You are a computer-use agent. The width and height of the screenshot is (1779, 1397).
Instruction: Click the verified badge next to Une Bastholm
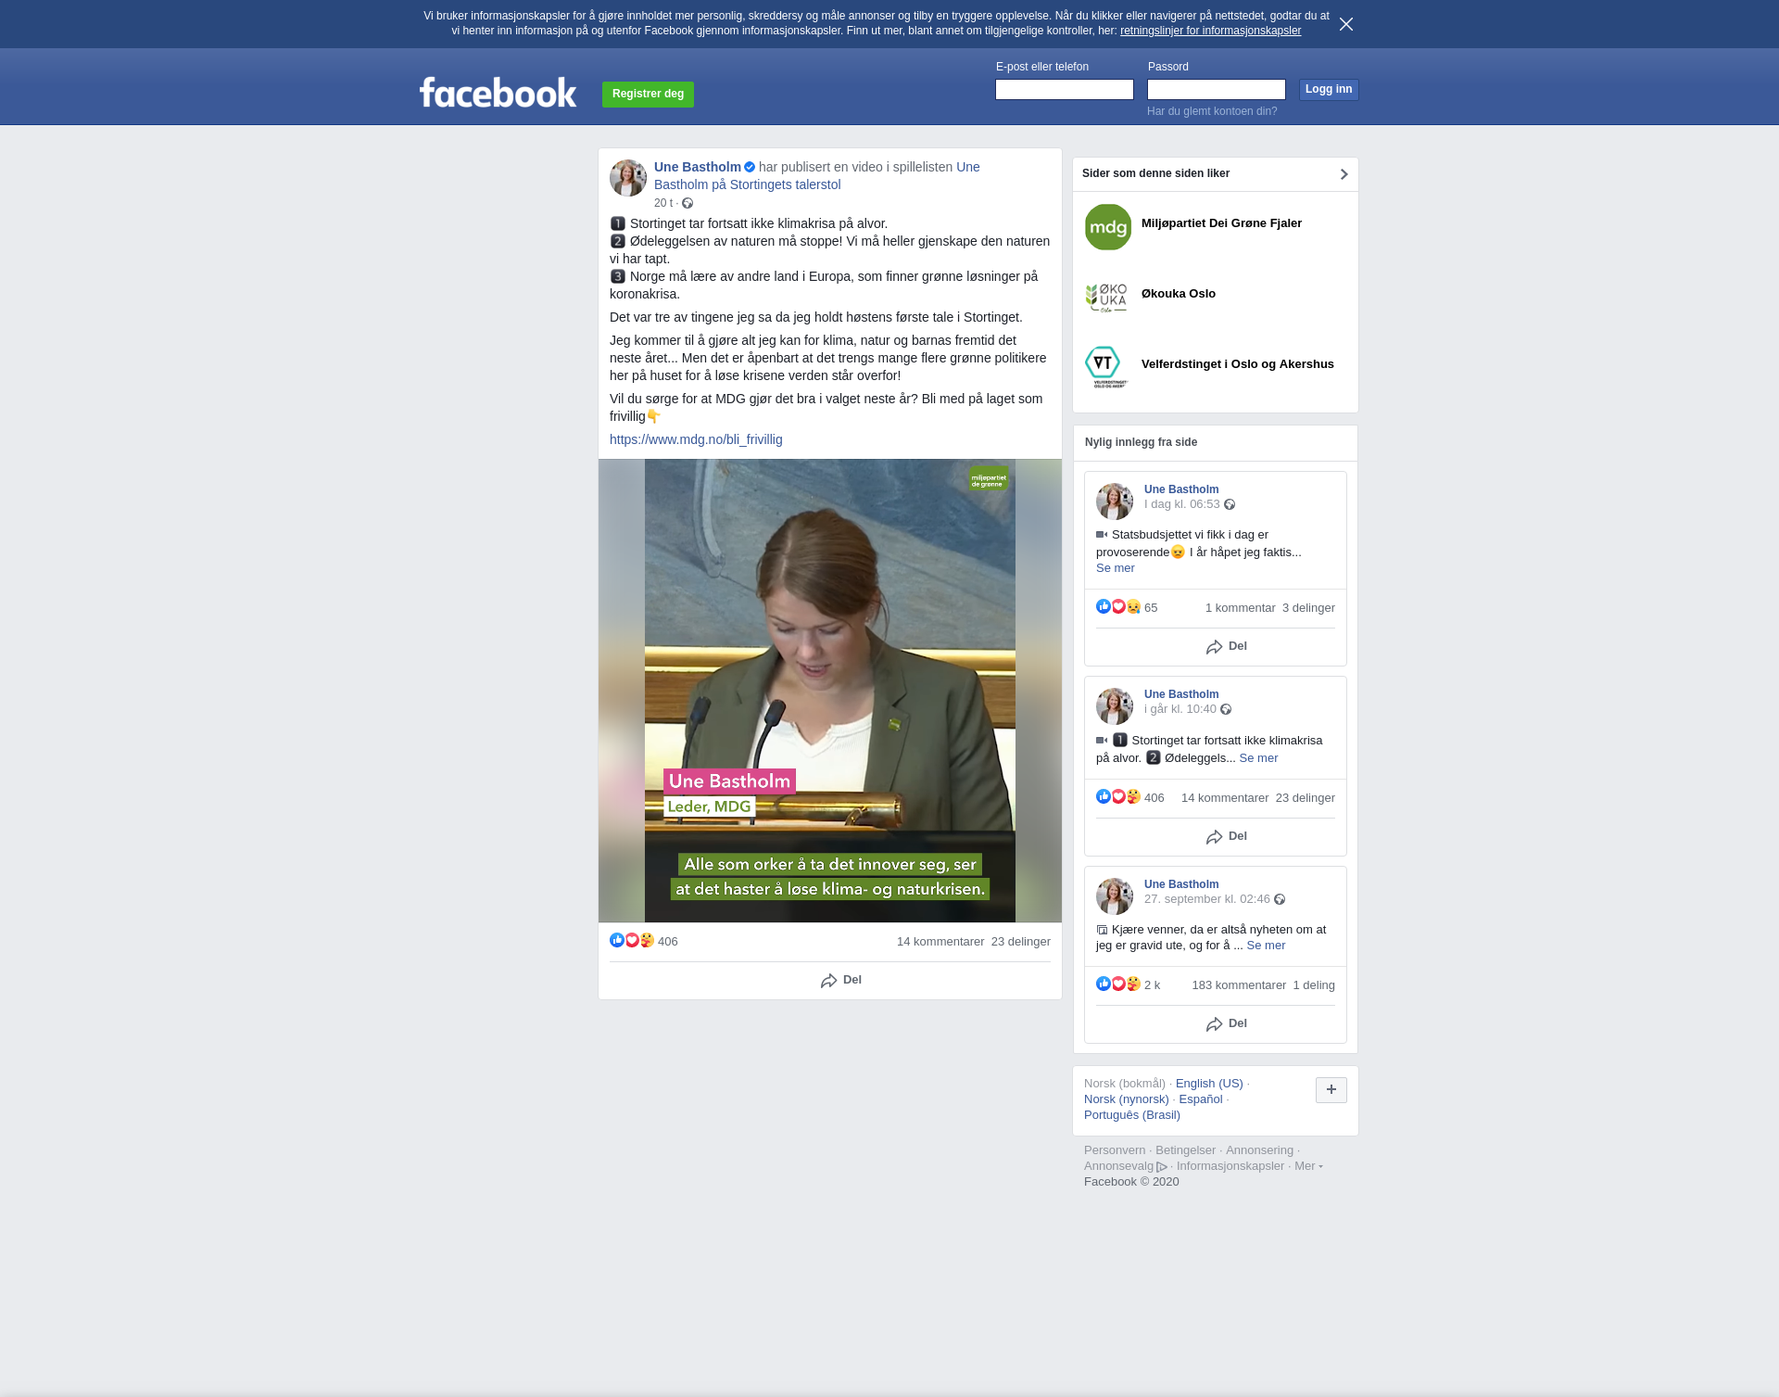pyautogui.click(x=750, y=168)
